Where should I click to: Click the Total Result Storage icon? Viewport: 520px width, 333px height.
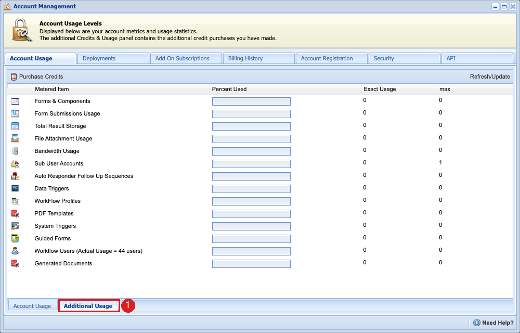[15, 126]
